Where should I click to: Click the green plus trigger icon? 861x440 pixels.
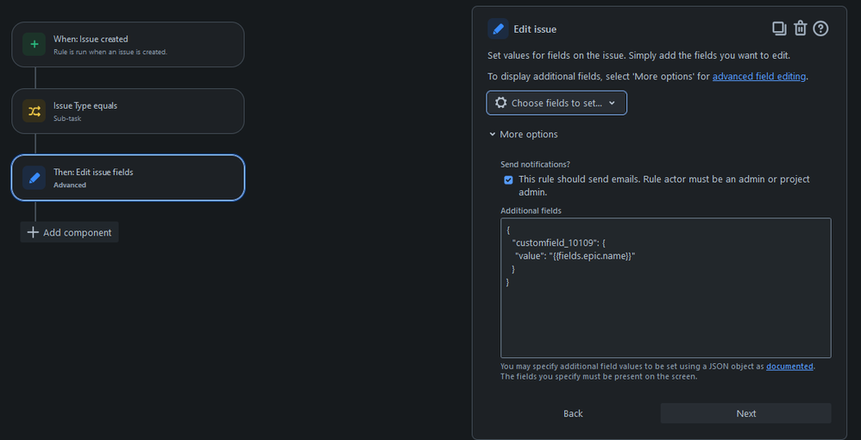coord(34,45)
